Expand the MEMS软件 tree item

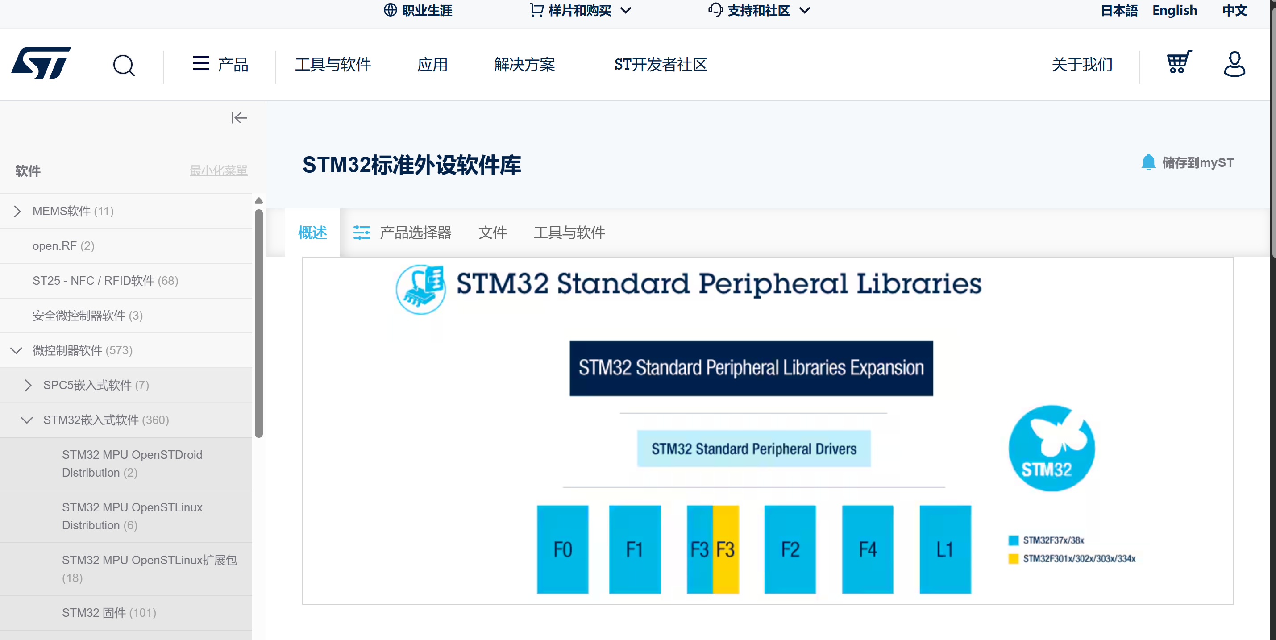point(17,211)
